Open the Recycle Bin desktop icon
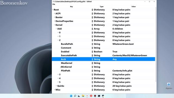Screen dimensions: 174x98 [169, 86]
